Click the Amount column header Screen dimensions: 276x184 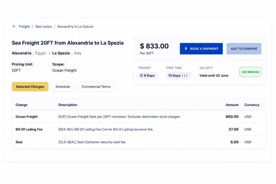coord(232,105)
